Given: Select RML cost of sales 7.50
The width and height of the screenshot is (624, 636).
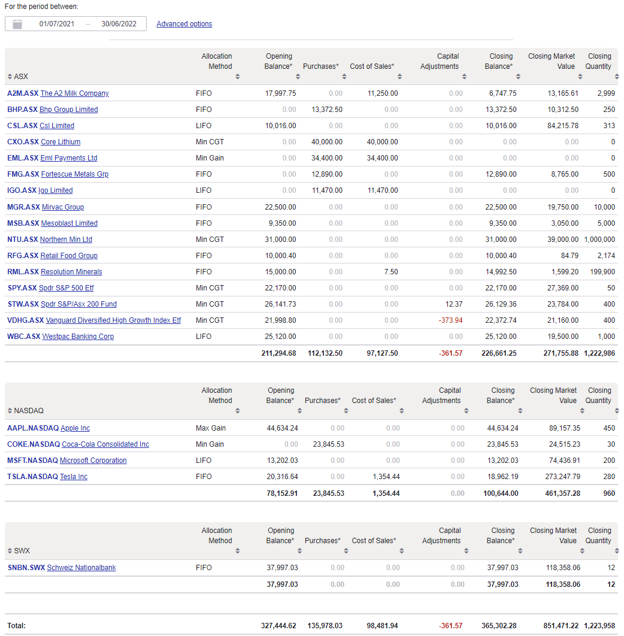Looking at the screenshot, I should click(x=391, y=272).
